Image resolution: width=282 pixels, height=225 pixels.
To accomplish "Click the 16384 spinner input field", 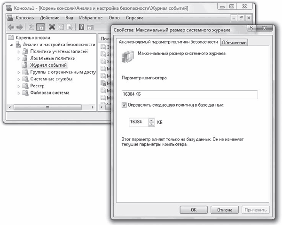I will coord(139,122).
